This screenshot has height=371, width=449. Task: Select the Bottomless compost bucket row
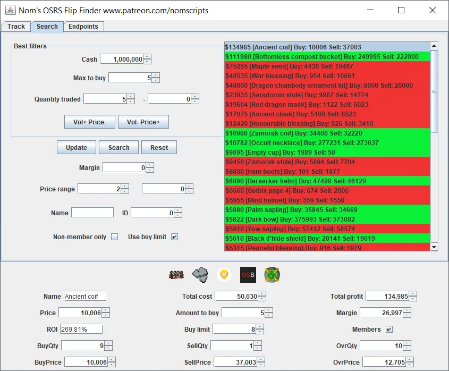[327, 57]
